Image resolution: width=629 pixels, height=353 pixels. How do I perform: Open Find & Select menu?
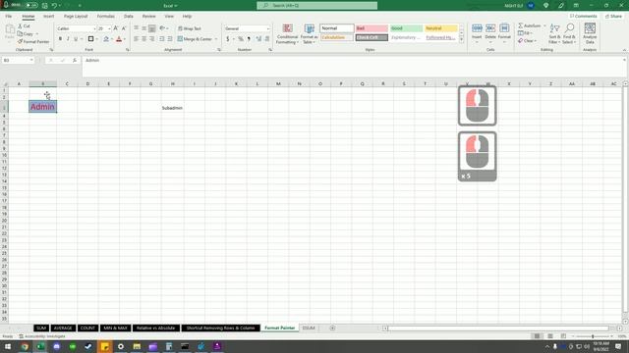pyautogui.click(x=569, y=34)
